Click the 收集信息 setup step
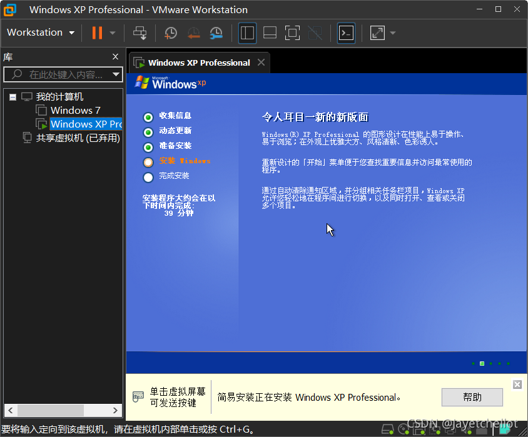Screen dimensions: 528x437 [175, 116]
